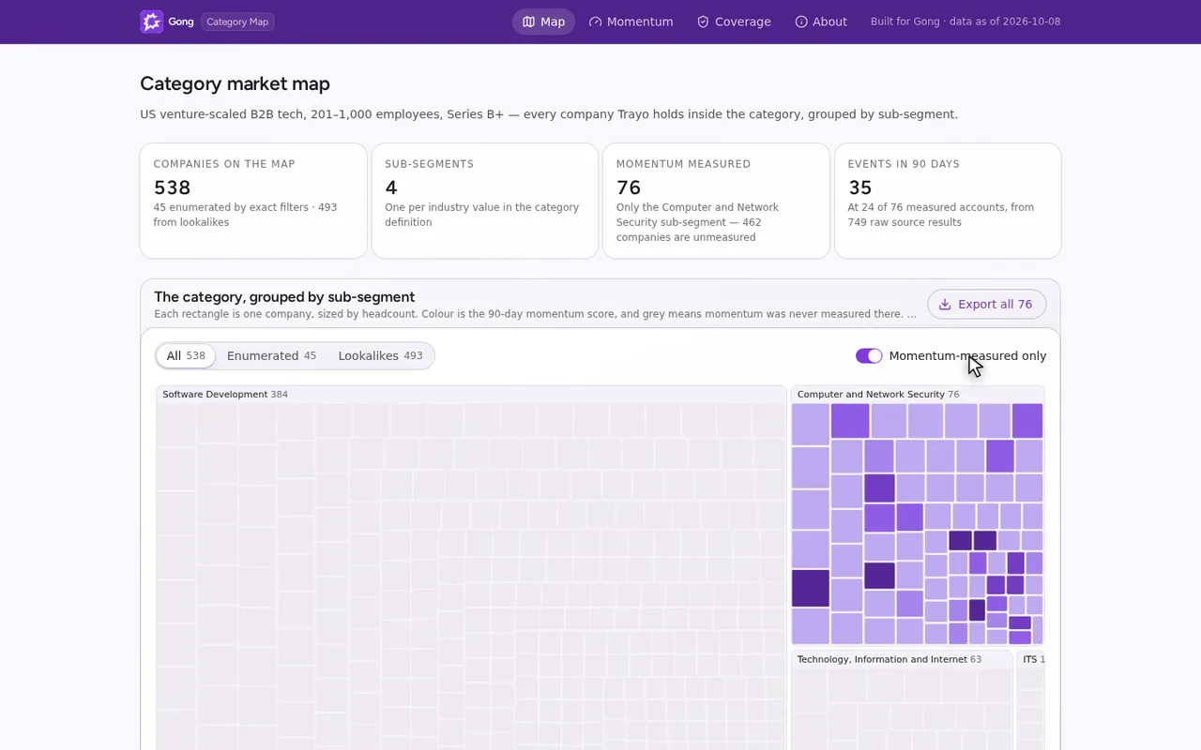Open the Momentum tab
Image resolution: width=1201 pixels, height=750 pixels.
[631, 22]
